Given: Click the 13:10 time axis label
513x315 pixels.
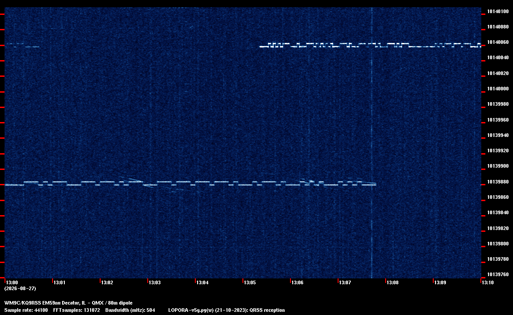Looking at the screenshot, I should pyautogui.click(x=488, y=282).
